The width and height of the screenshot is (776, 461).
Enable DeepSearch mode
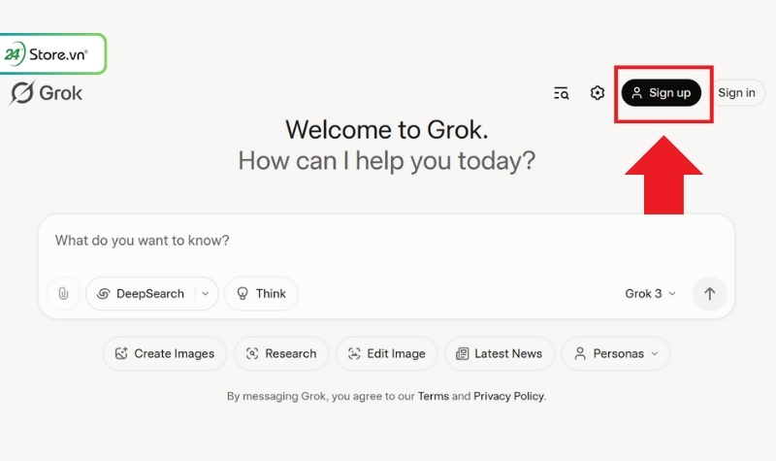(x=141, y=294)
